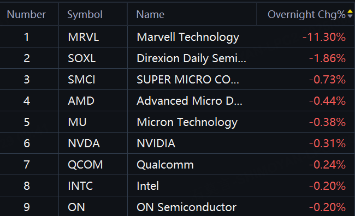Image resolution: width=355 pixels, height=216 pixels.
Task: Click the -11.30% change value
Action: tap(324, 37)
